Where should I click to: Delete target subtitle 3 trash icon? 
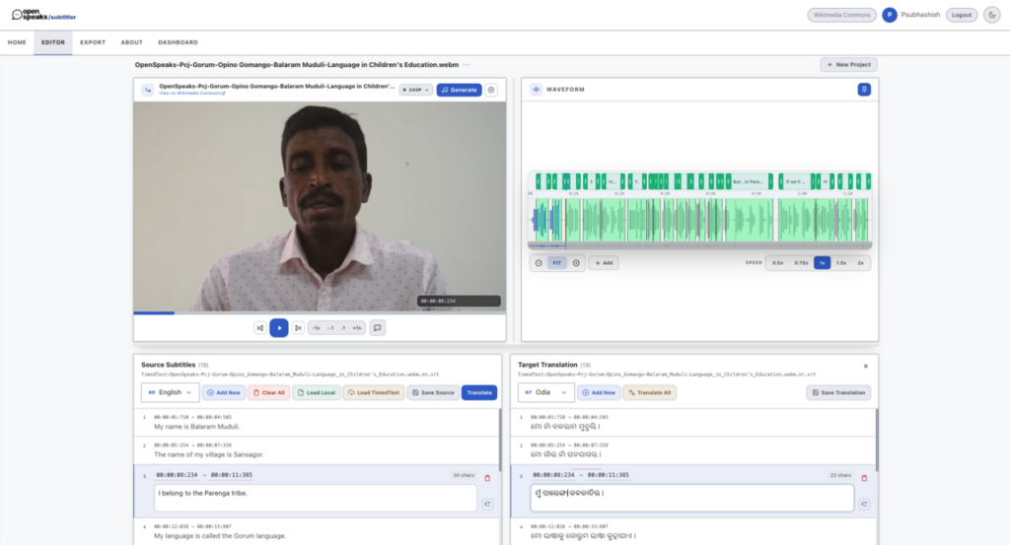click(x=864, y=478)
